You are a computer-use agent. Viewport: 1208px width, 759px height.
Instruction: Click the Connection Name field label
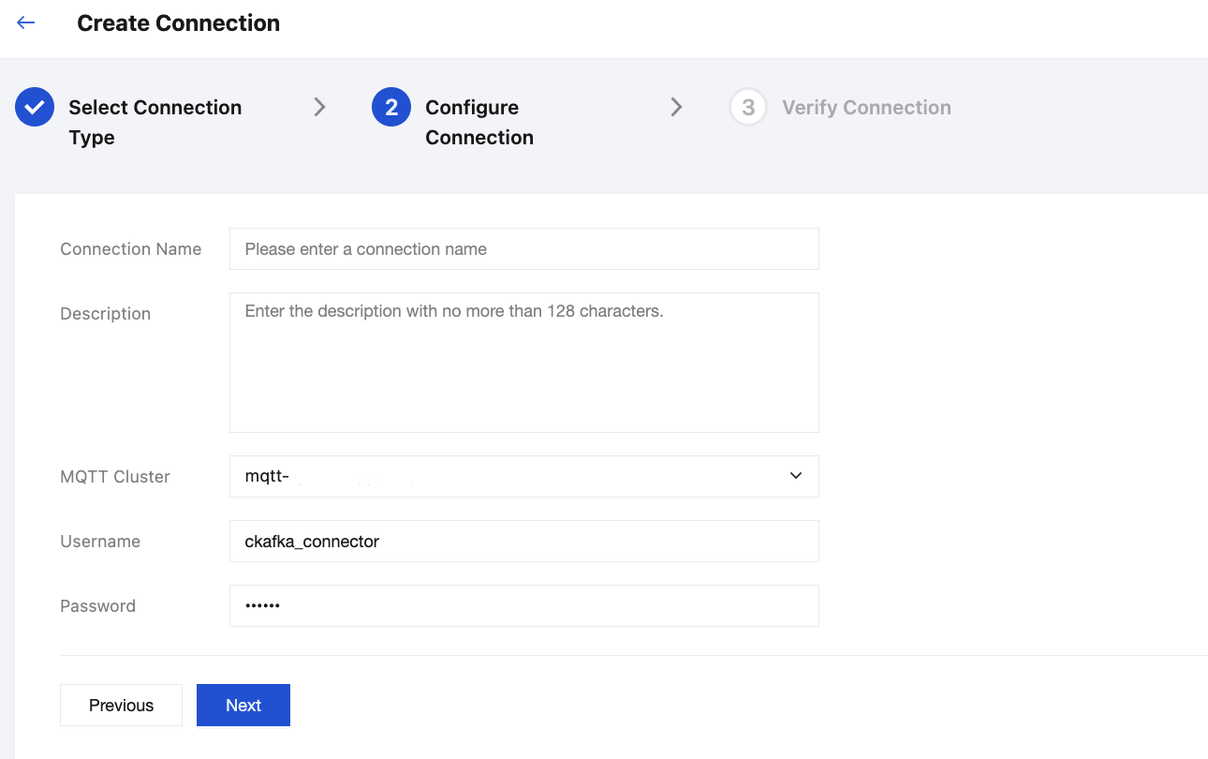coord(130,249)
